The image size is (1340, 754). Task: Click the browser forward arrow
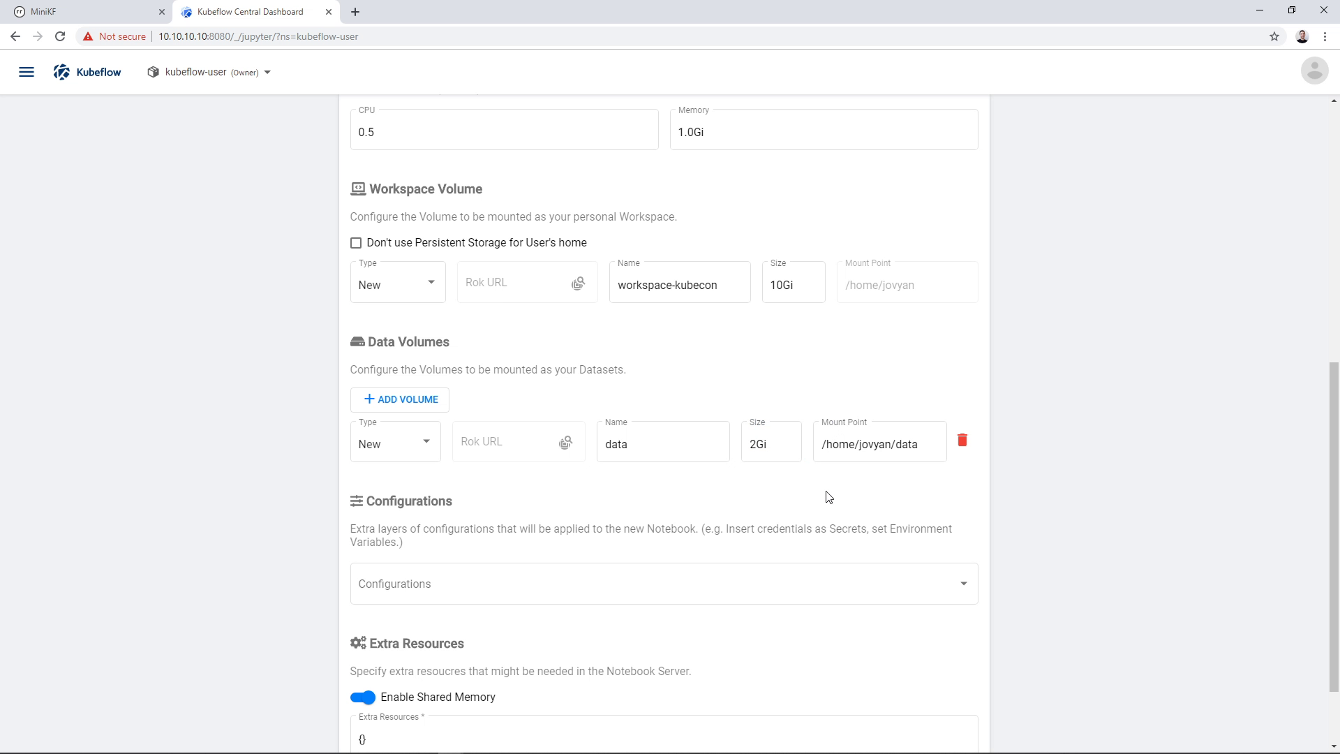click(38, 36)
